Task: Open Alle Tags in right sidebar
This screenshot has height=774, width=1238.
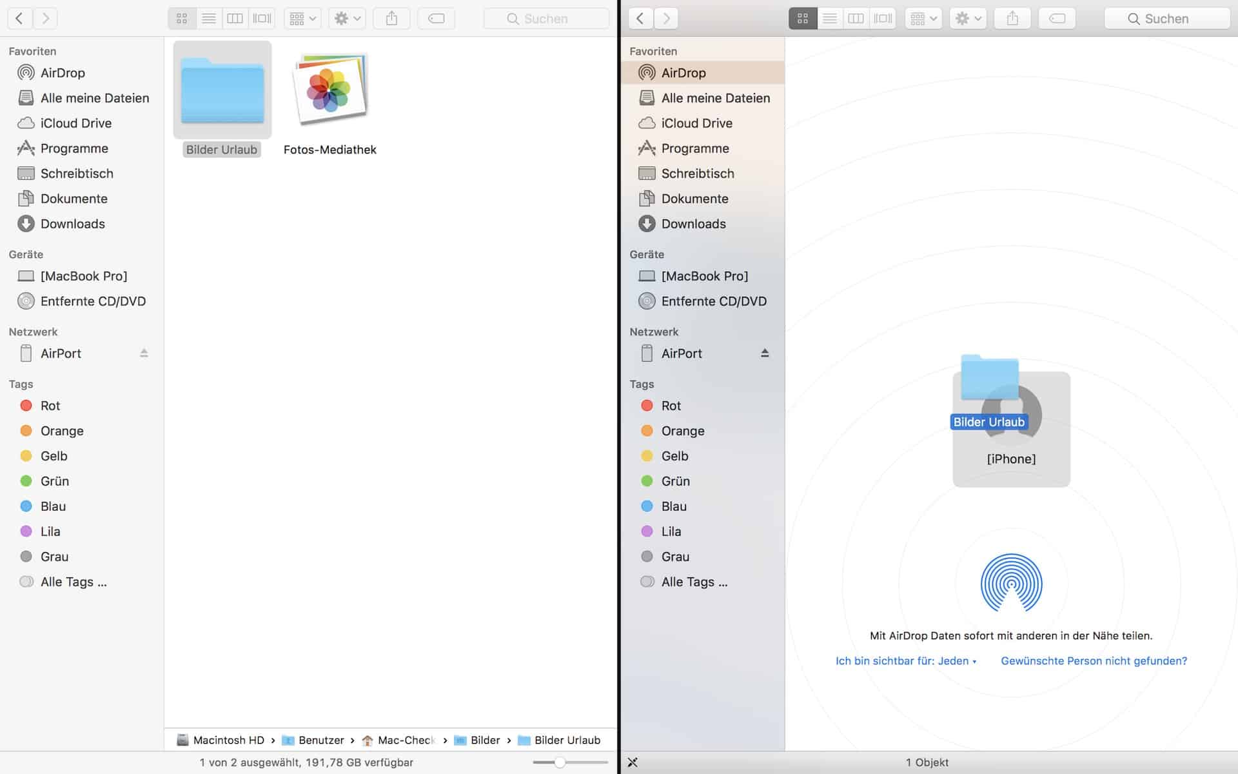Action: [x=703, y=582]
